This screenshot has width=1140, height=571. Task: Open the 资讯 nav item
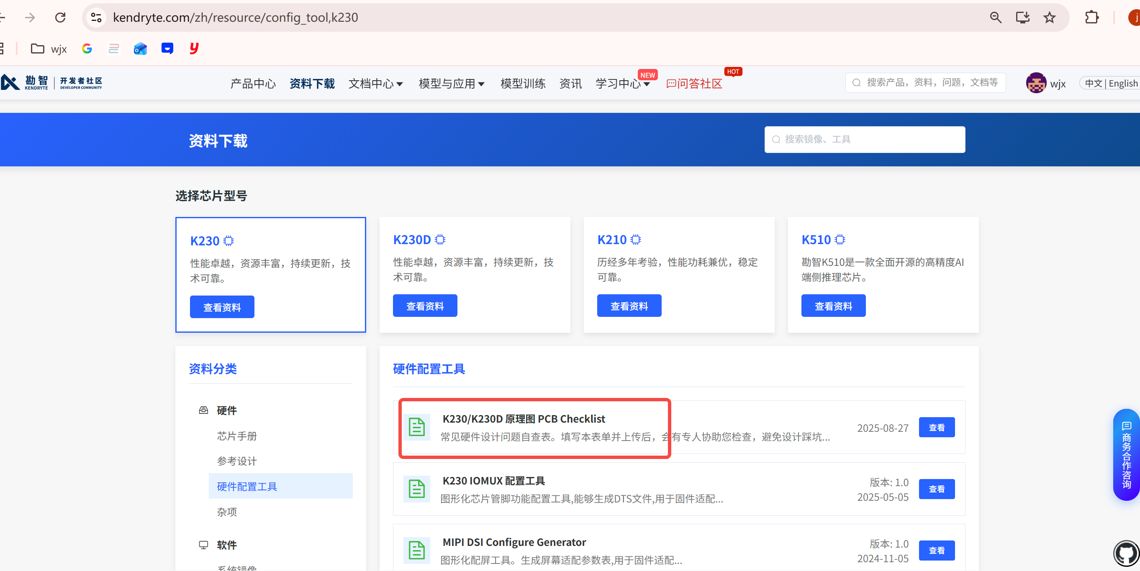570,84
